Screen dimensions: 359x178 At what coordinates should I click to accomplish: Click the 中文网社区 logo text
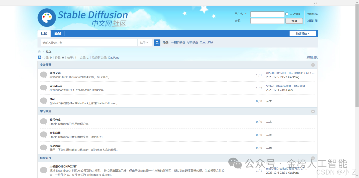(x=109, y=23)
